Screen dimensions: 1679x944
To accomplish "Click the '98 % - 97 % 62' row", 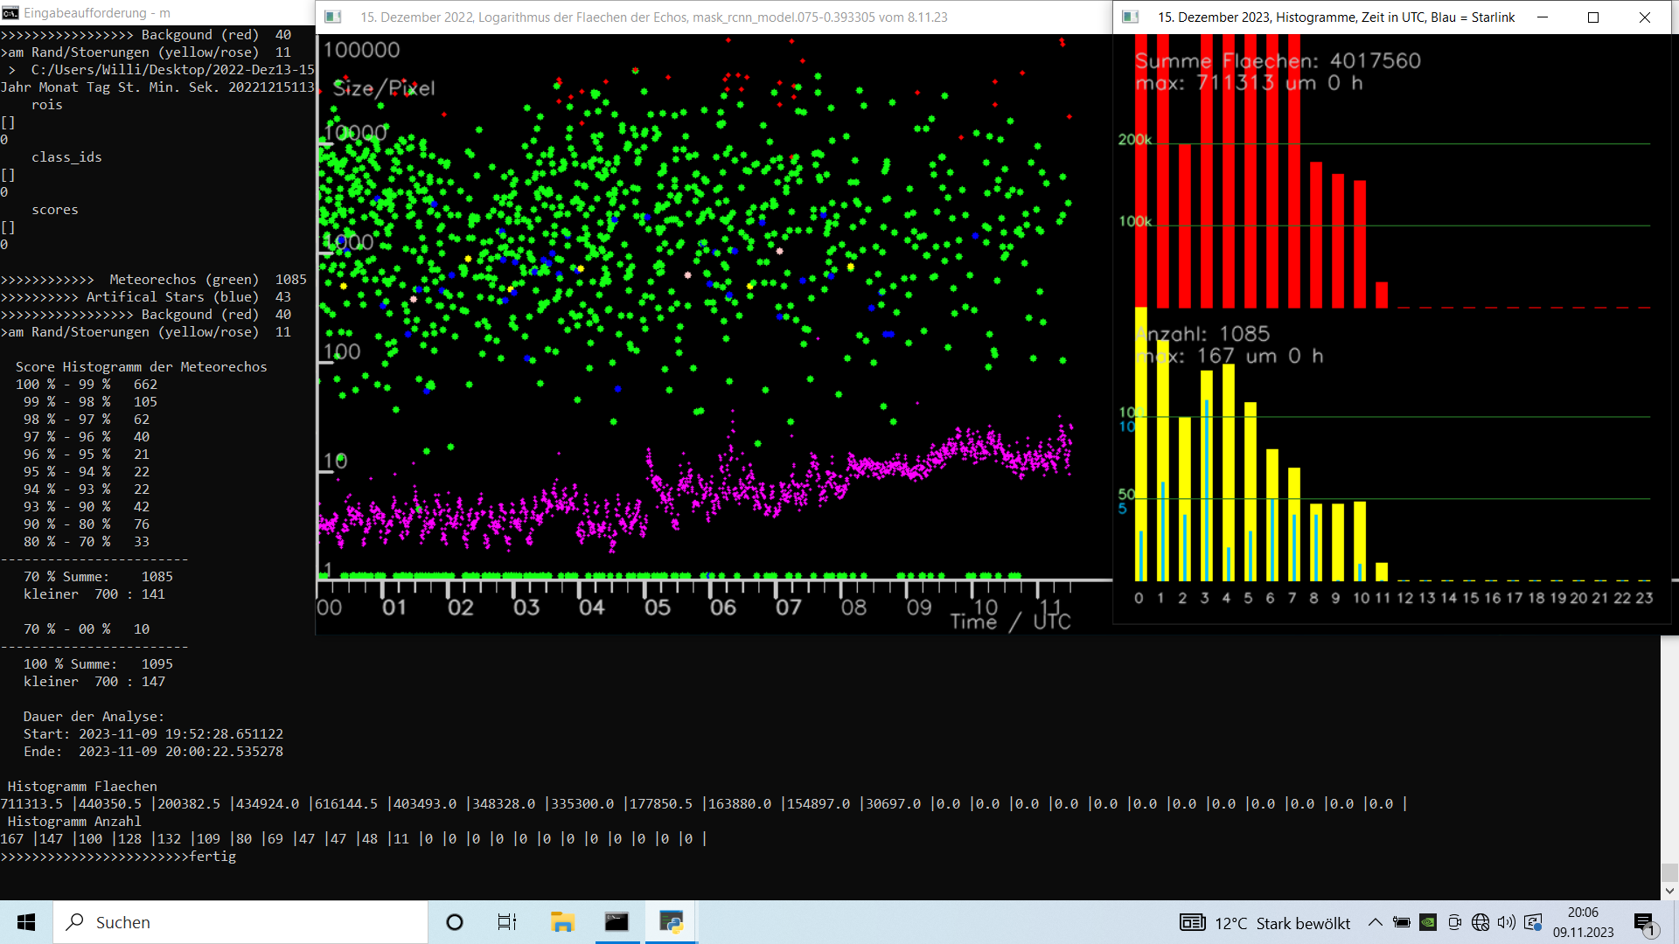I will [x=87, y=420].
